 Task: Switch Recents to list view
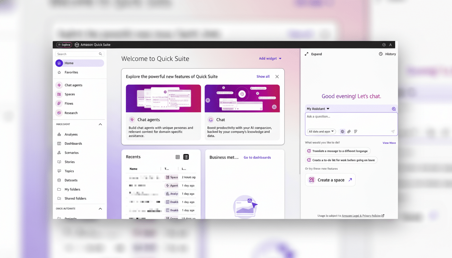(x=186, y=157)
